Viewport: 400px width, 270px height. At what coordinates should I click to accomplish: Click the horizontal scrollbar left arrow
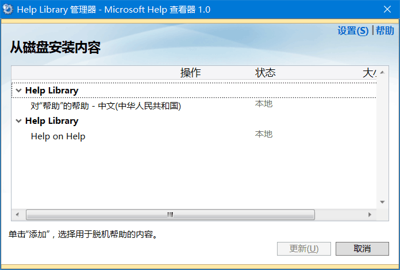[x=17, y=214]
